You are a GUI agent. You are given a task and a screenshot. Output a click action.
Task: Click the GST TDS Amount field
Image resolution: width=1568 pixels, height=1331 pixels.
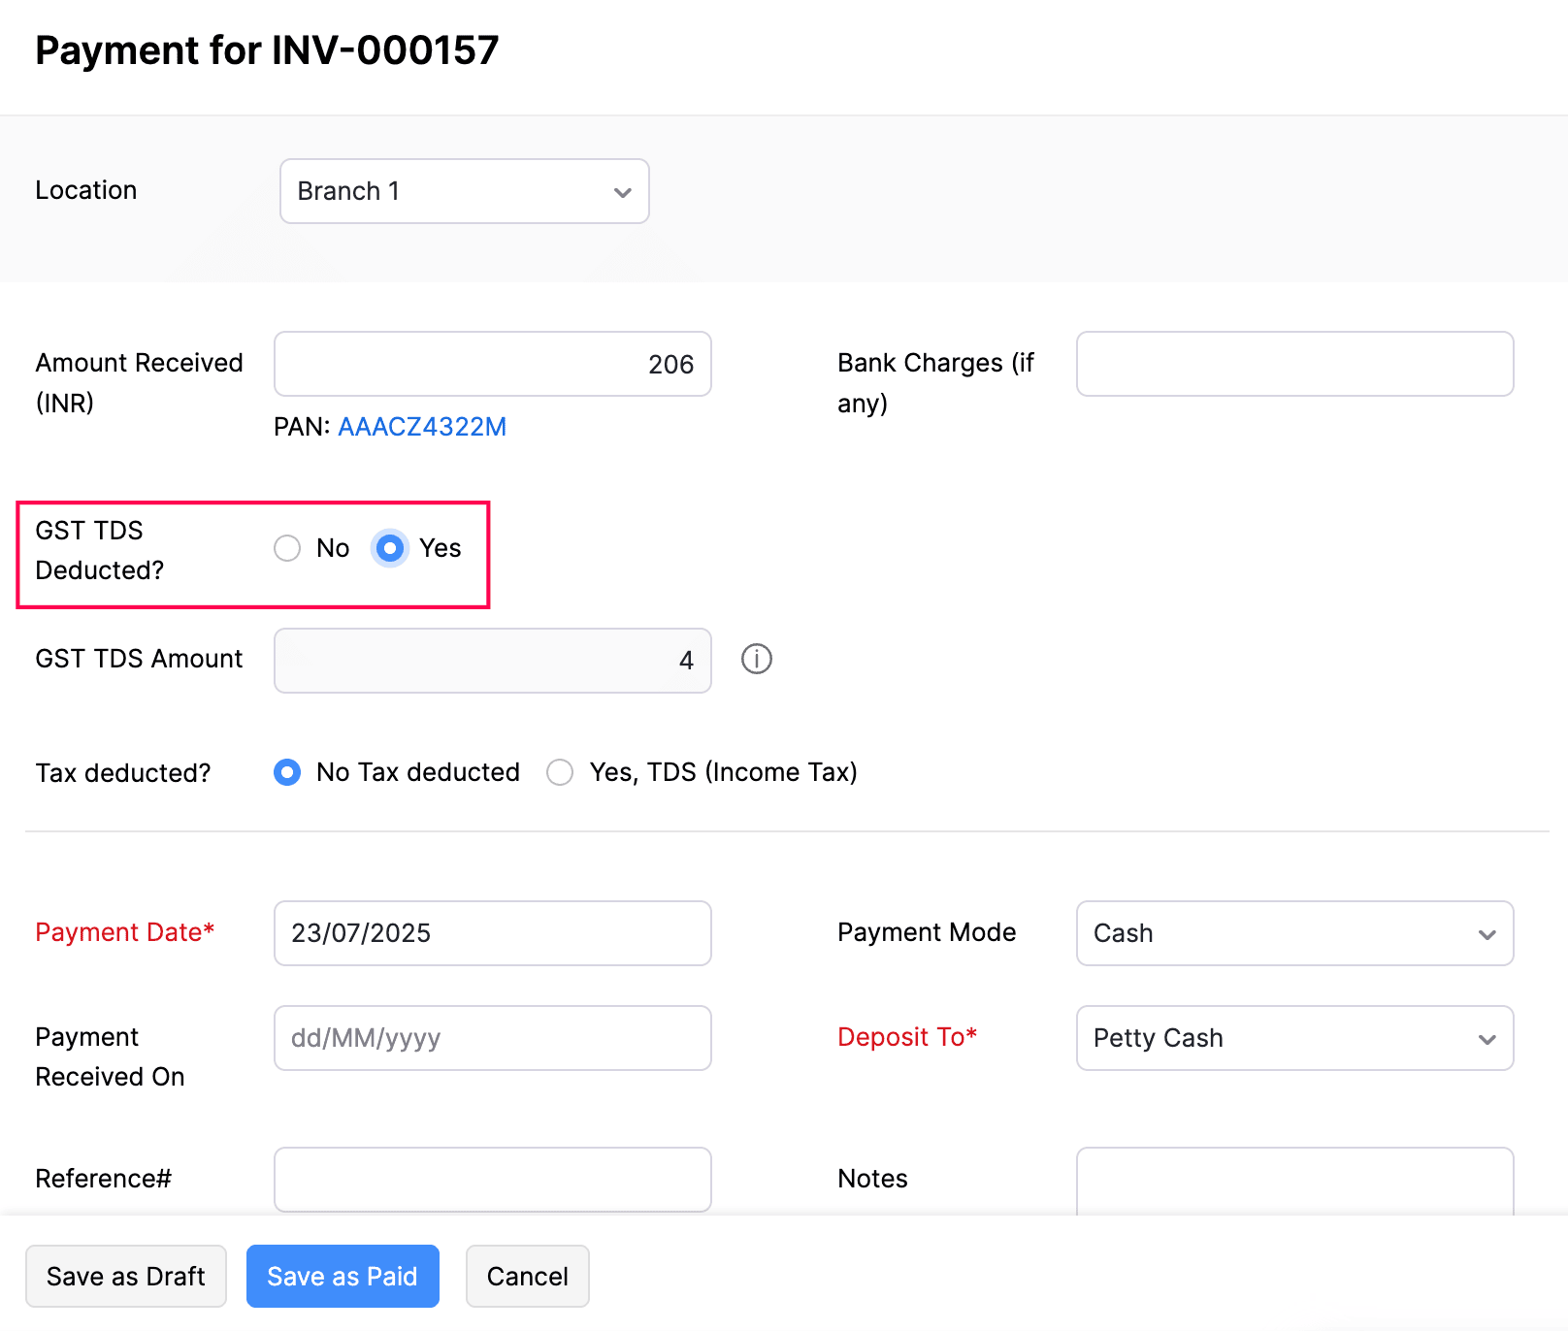[x=492, y=661]
